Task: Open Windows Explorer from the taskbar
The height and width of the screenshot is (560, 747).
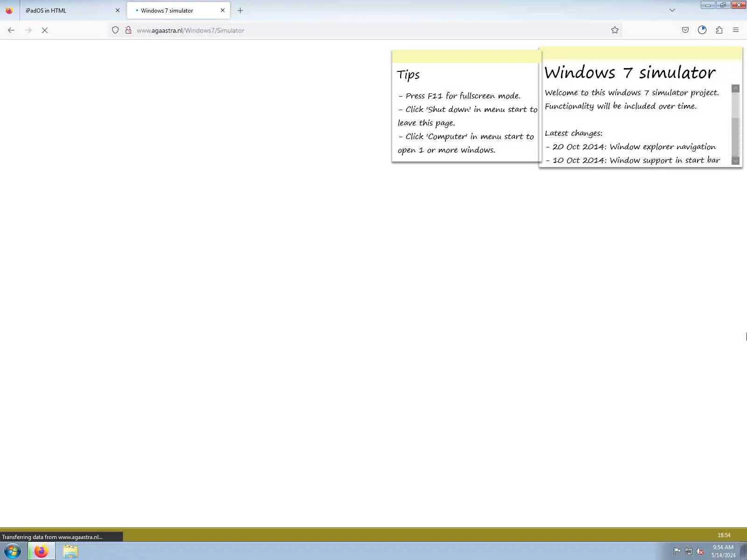Action: click(70, 551)
